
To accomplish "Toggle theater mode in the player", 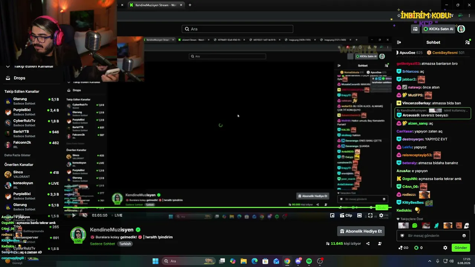I will [x=359, y=215].
